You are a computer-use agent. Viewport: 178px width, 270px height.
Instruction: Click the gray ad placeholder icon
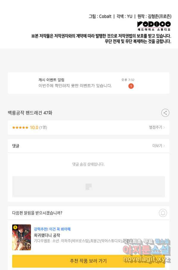88,187
